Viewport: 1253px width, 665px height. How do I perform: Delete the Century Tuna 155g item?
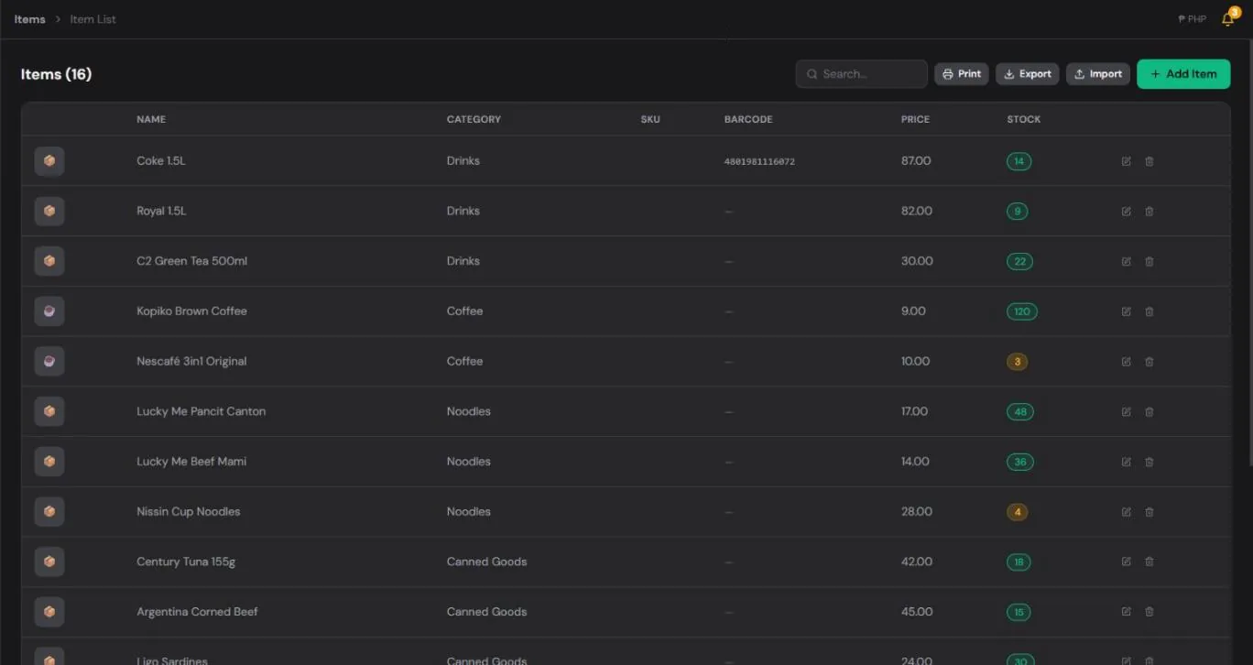1149,562
